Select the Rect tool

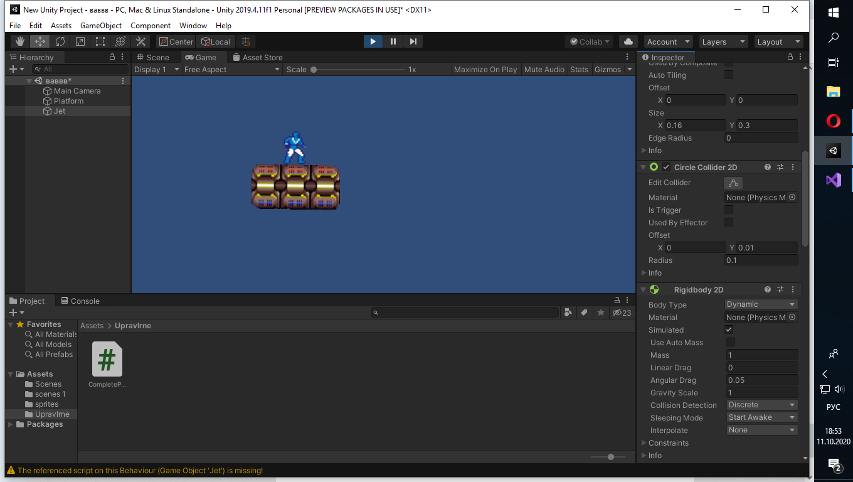point(100,41)
